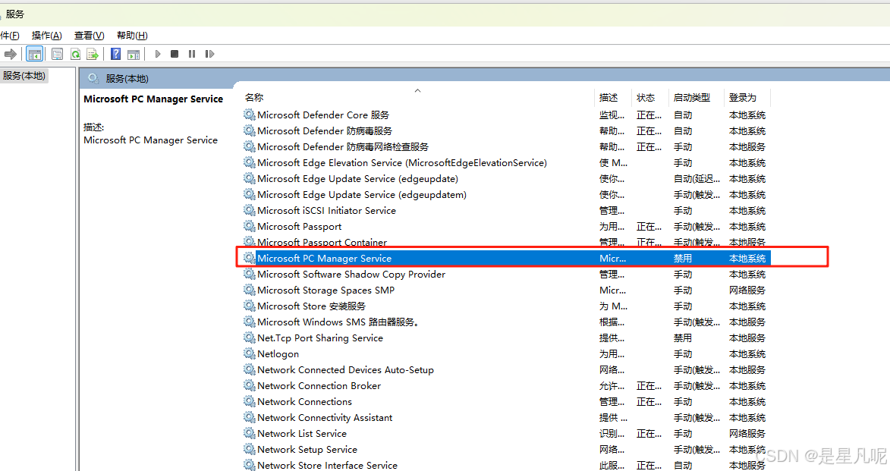Click gear icon of Microsoft Storage Spaces SMP
This screenshot has width=890, height=471.
pyautogui.click(x=249, y=290)
